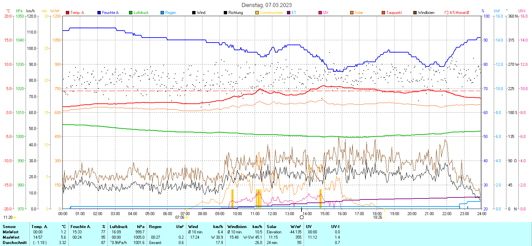Click the Windböen legend label
Image resolution: width=532 pixels, height=246 pixels.
click(x=426, y=13)
